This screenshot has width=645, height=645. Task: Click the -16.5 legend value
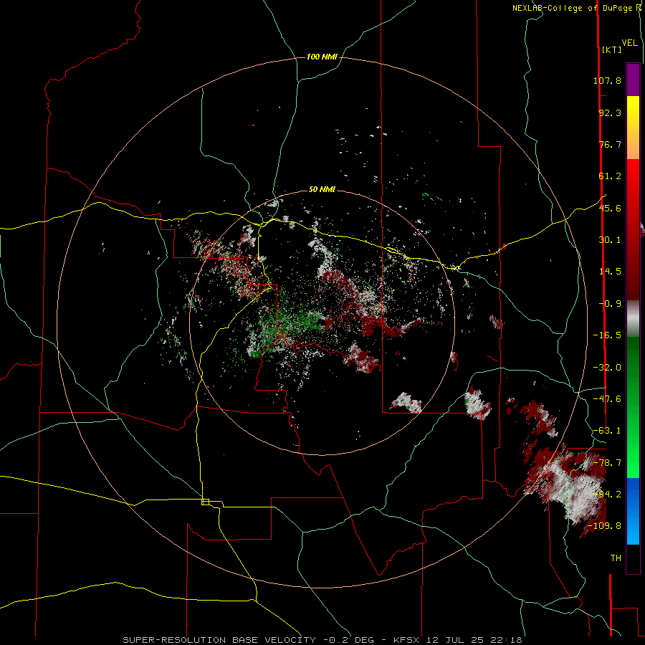tap(607, 335)
